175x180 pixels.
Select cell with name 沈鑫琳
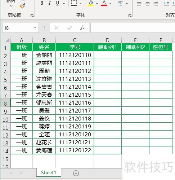tap(44, 79)
